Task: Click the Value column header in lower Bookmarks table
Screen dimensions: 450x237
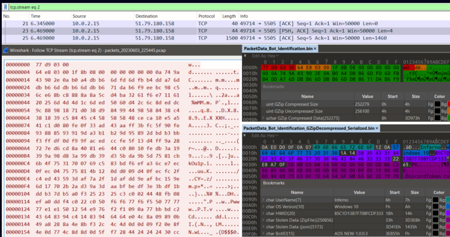Action: tap(358, 192)
